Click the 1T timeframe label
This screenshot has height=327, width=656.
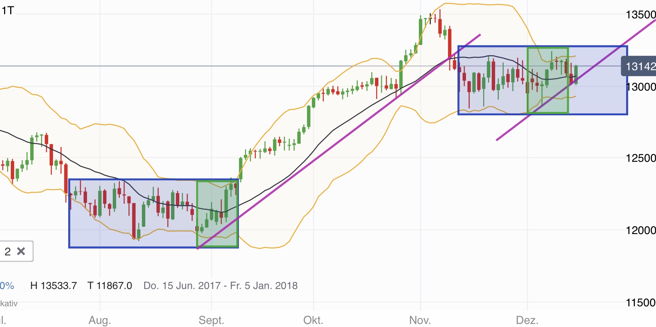[x=8, y=11]
